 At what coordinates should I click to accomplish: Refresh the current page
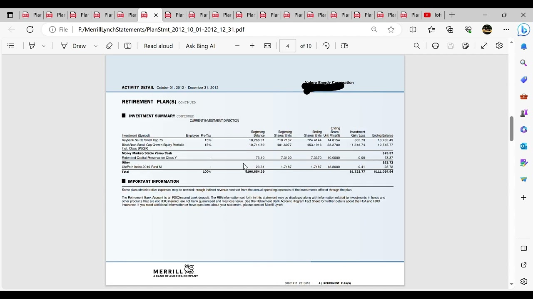tap(30, 29)
